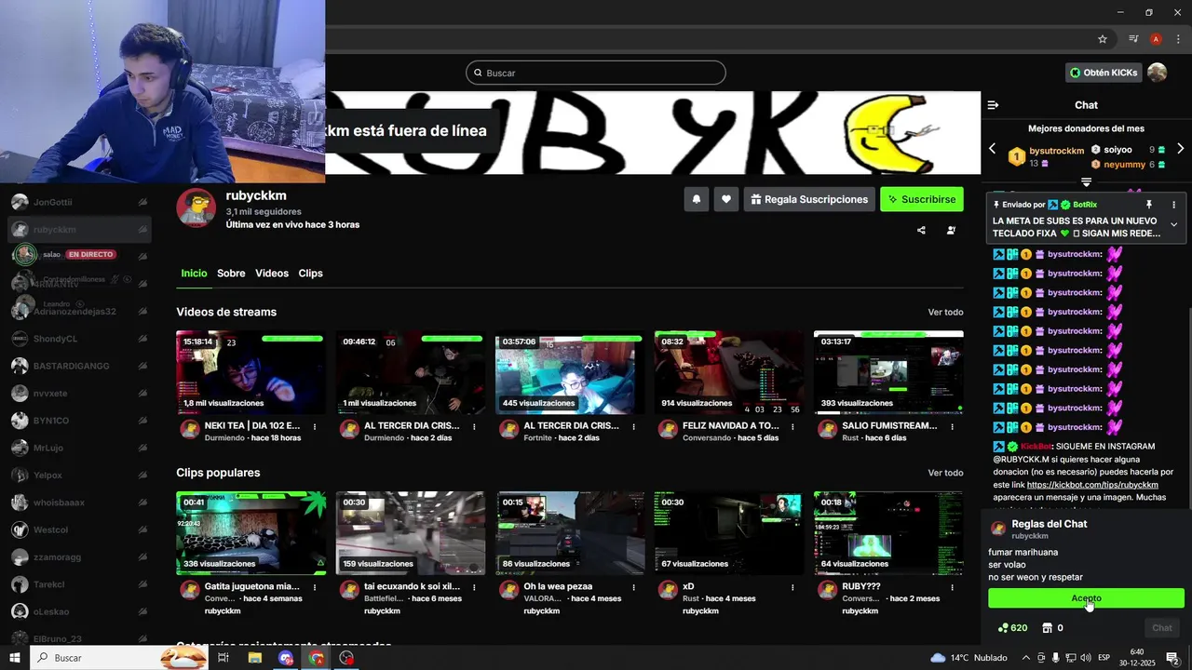
Task: Show hidden system tray icons
Action: (x=1026, y=658)
